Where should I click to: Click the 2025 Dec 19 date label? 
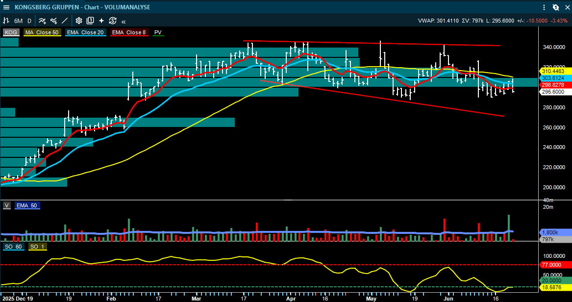(17, 298)
